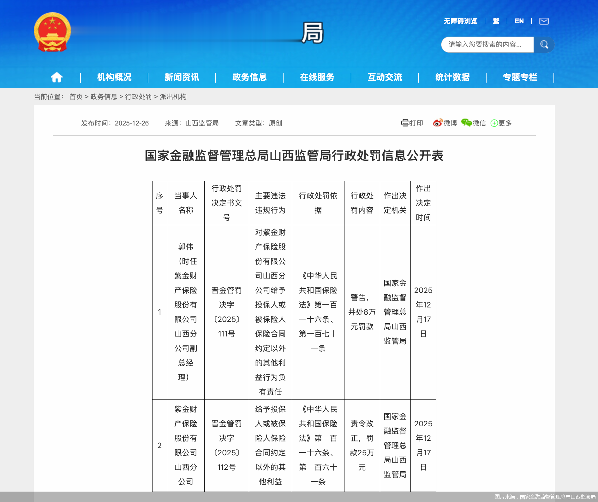Switch to traditional Chinese (繁)
The height and width of the screenshot is (502, 598).
pyautogui.click(x=496, y=21)
